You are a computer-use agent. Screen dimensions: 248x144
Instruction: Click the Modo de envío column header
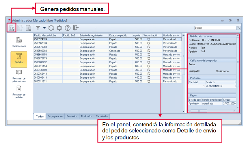pos(172,35)
